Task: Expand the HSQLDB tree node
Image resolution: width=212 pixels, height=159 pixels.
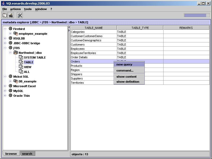Action: (5, 38)
